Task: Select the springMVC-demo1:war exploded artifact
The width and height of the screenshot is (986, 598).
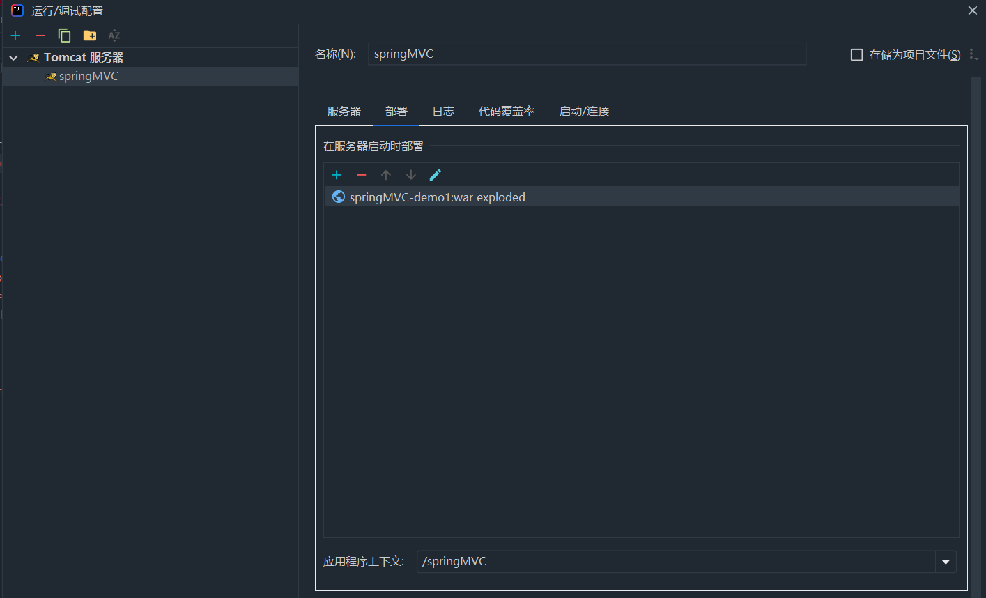Action: click(x=437, y=197)
